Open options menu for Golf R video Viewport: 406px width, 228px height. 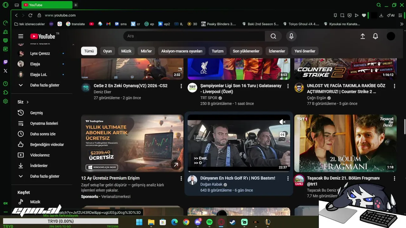(288, 179)
